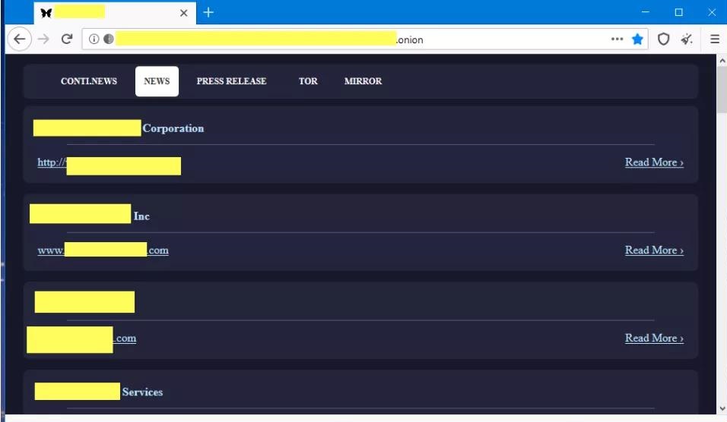Open the shield security level panel
The height and width of the screenshot is (422, 727).
[x=663, y=39]
